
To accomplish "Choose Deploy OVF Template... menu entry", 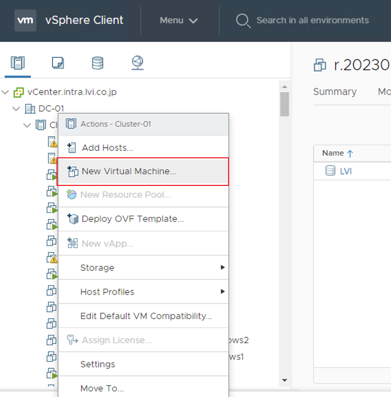I will (143, 219).
